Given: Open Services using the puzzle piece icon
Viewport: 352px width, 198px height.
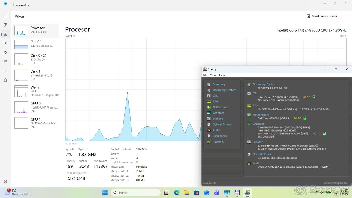Looking at the screenshot, I should 5,80.
